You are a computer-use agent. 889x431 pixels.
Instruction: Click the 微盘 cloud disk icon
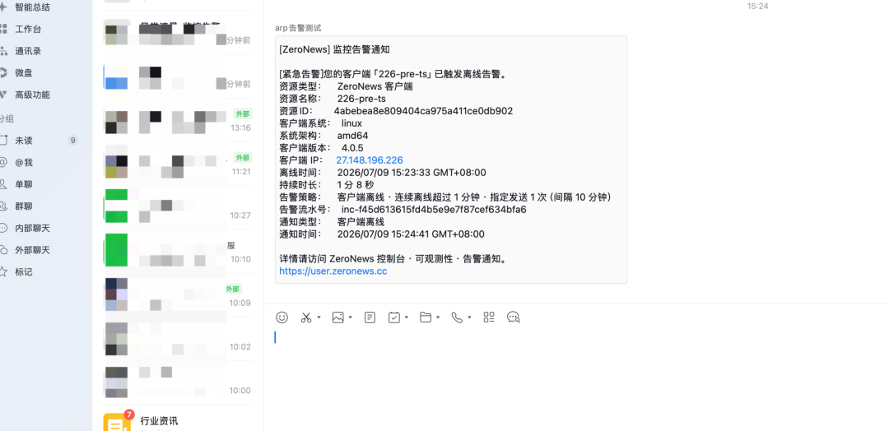click(3, 73)
